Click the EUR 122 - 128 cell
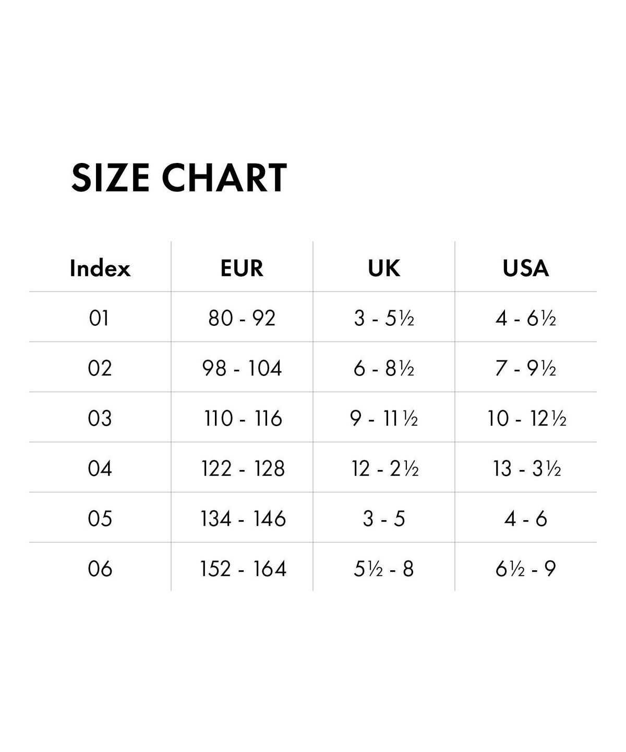The image size is (626, 752). coord(243,468)
